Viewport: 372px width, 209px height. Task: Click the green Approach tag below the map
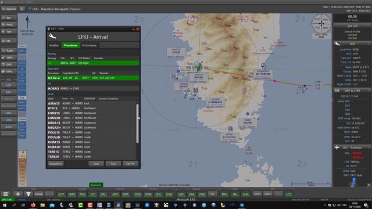pos(96,185)
